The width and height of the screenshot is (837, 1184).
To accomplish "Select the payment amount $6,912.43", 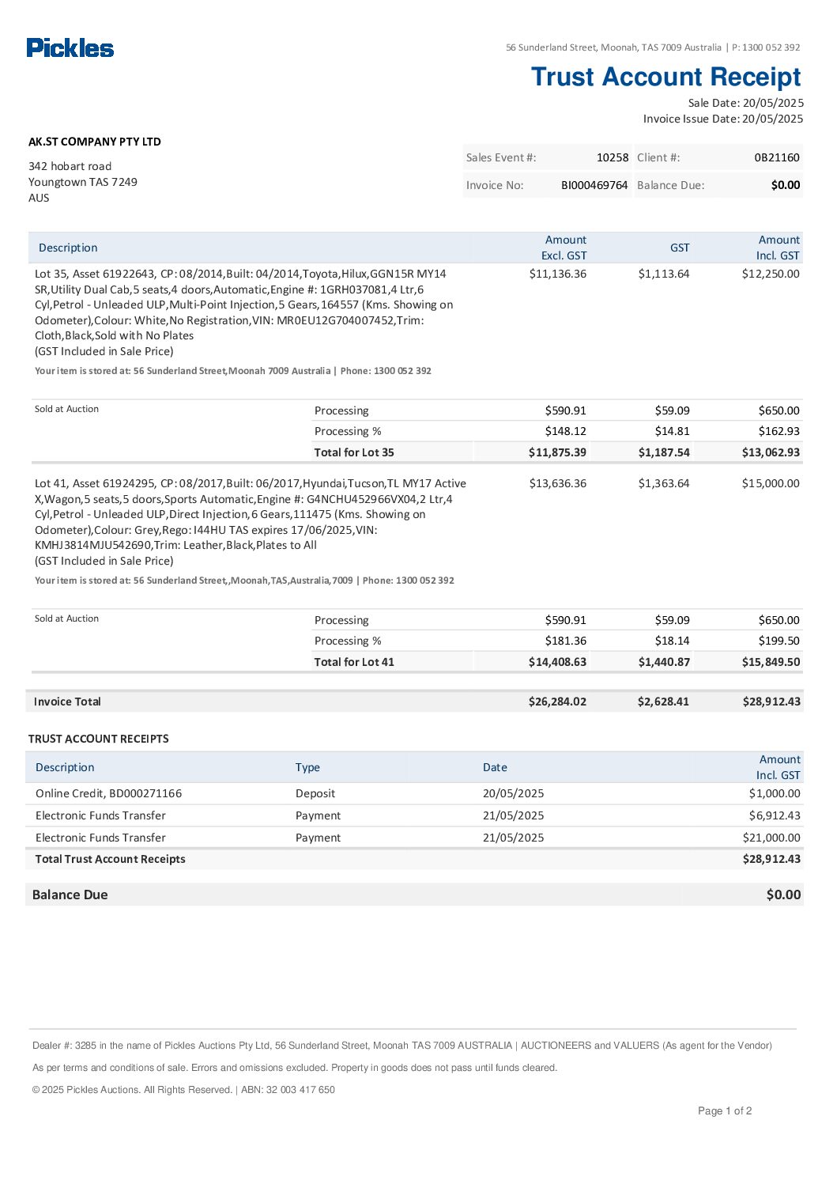I will click(x=775, y=815).
